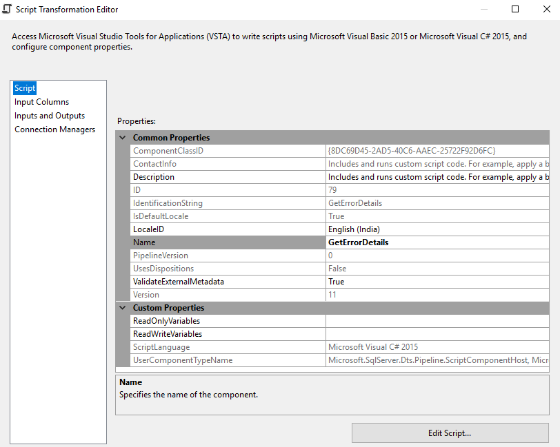Screen dimensions: 560x447
Task: Click the ComponentClassID property label
Action: pyautogui.click(x=168, y=151)
